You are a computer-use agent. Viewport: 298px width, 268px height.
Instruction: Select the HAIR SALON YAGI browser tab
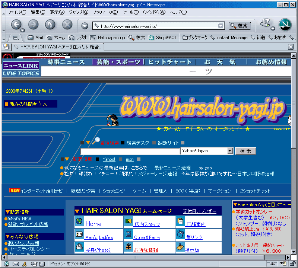(58, 47)
